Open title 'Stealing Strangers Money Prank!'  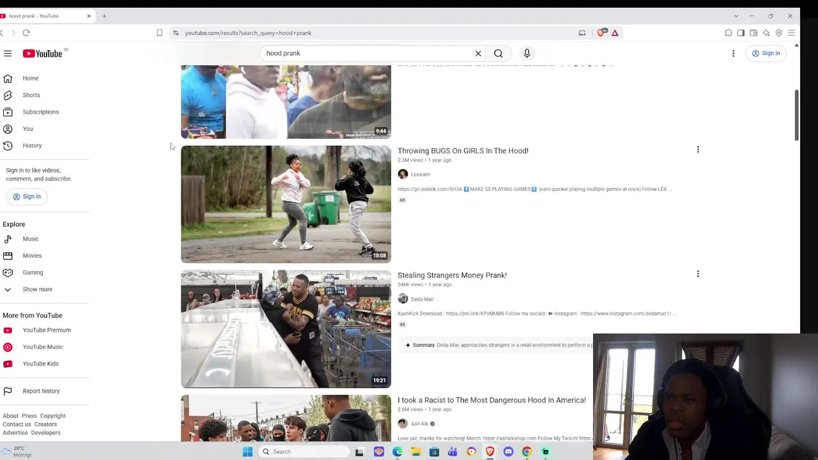(452, 275)
